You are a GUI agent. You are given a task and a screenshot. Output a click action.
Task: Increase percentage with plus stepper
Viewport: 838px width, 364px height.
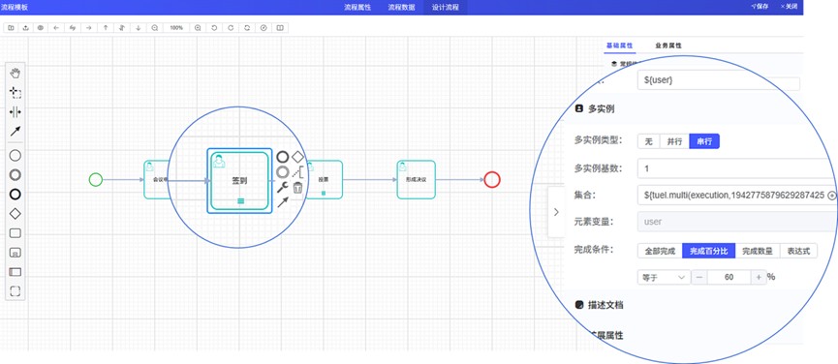[x=759, y=277]
